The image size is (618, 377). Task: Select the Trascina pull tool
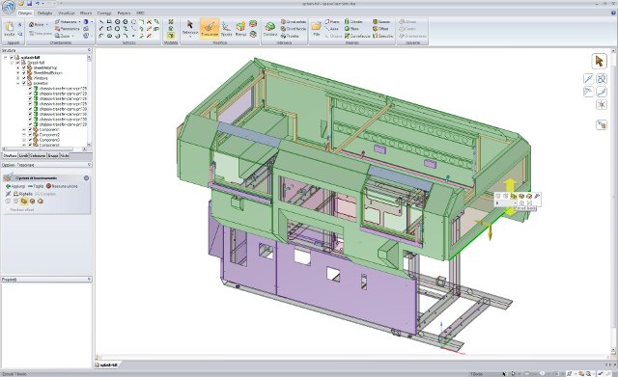[x=210, y=28]
